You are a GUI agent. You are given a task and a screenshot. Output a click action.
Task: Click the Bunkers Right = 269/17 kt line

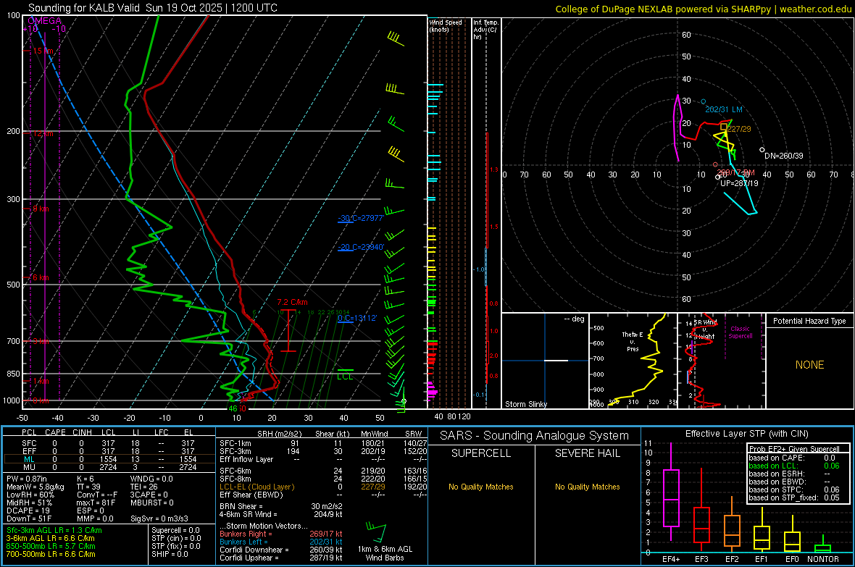(281, 534)
